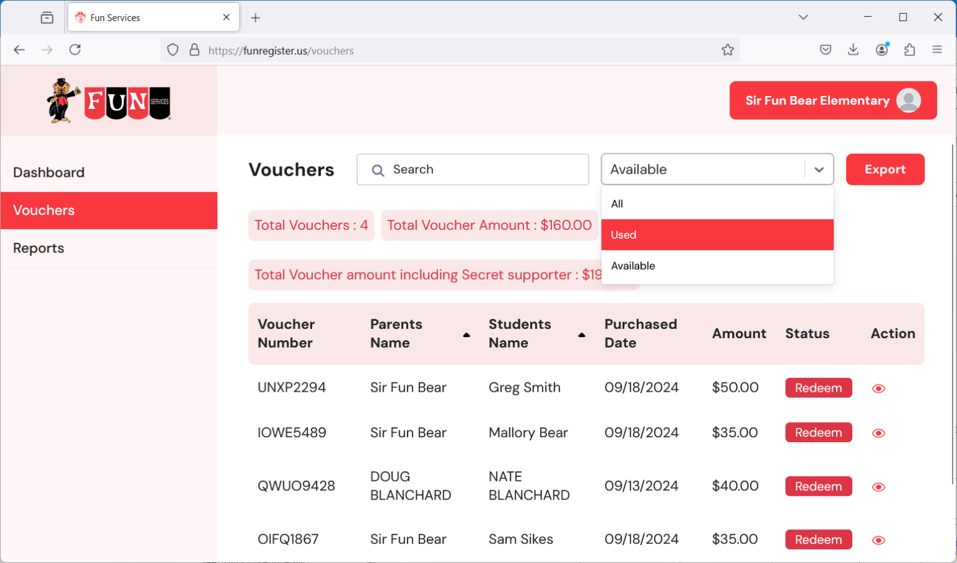Bookmark this page with the star icon
Image resolution: width=957 pixels, height=563 pixels.
tap(728, 50)
